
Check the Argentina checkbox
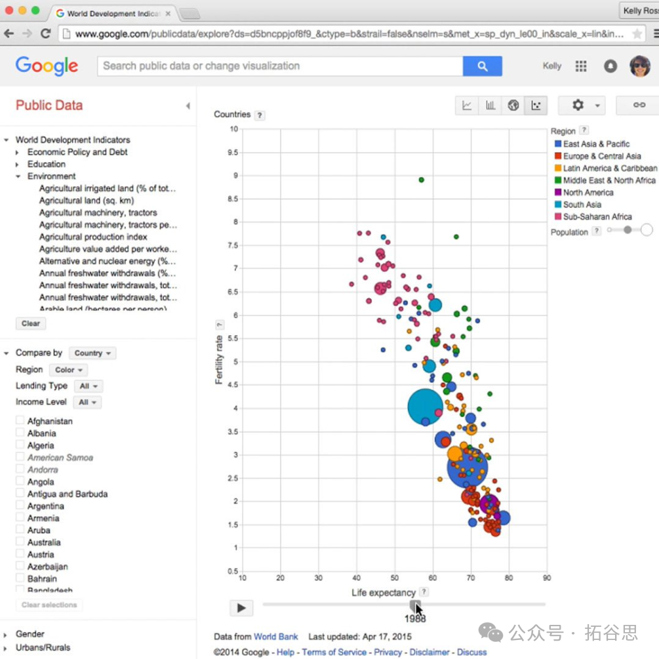click(20, 505)
